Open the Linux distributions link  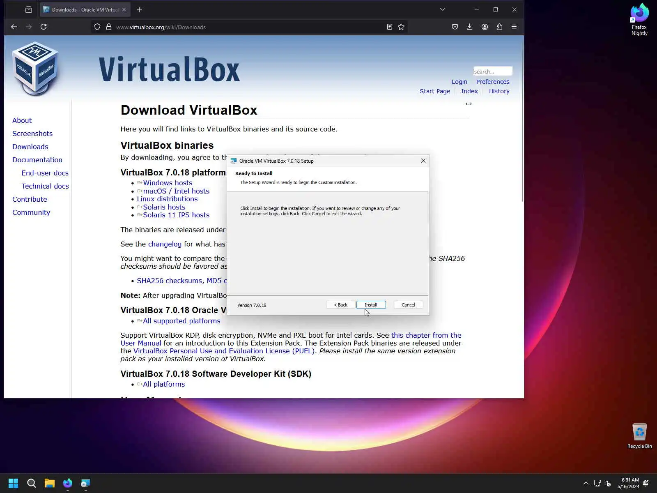pos(167,199)
